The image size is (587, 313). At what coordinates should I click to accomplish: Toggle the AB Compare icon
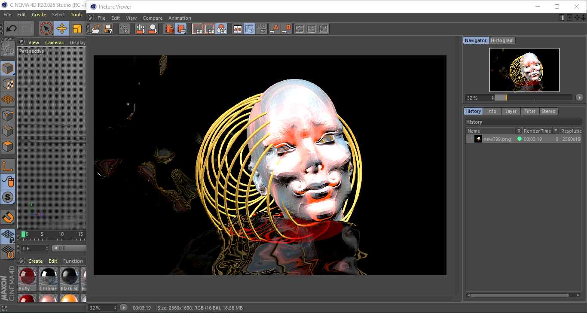pos(237,29)
